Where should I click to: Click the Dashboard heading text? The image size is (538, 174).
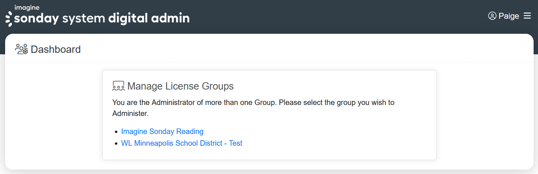click(56, 49)
